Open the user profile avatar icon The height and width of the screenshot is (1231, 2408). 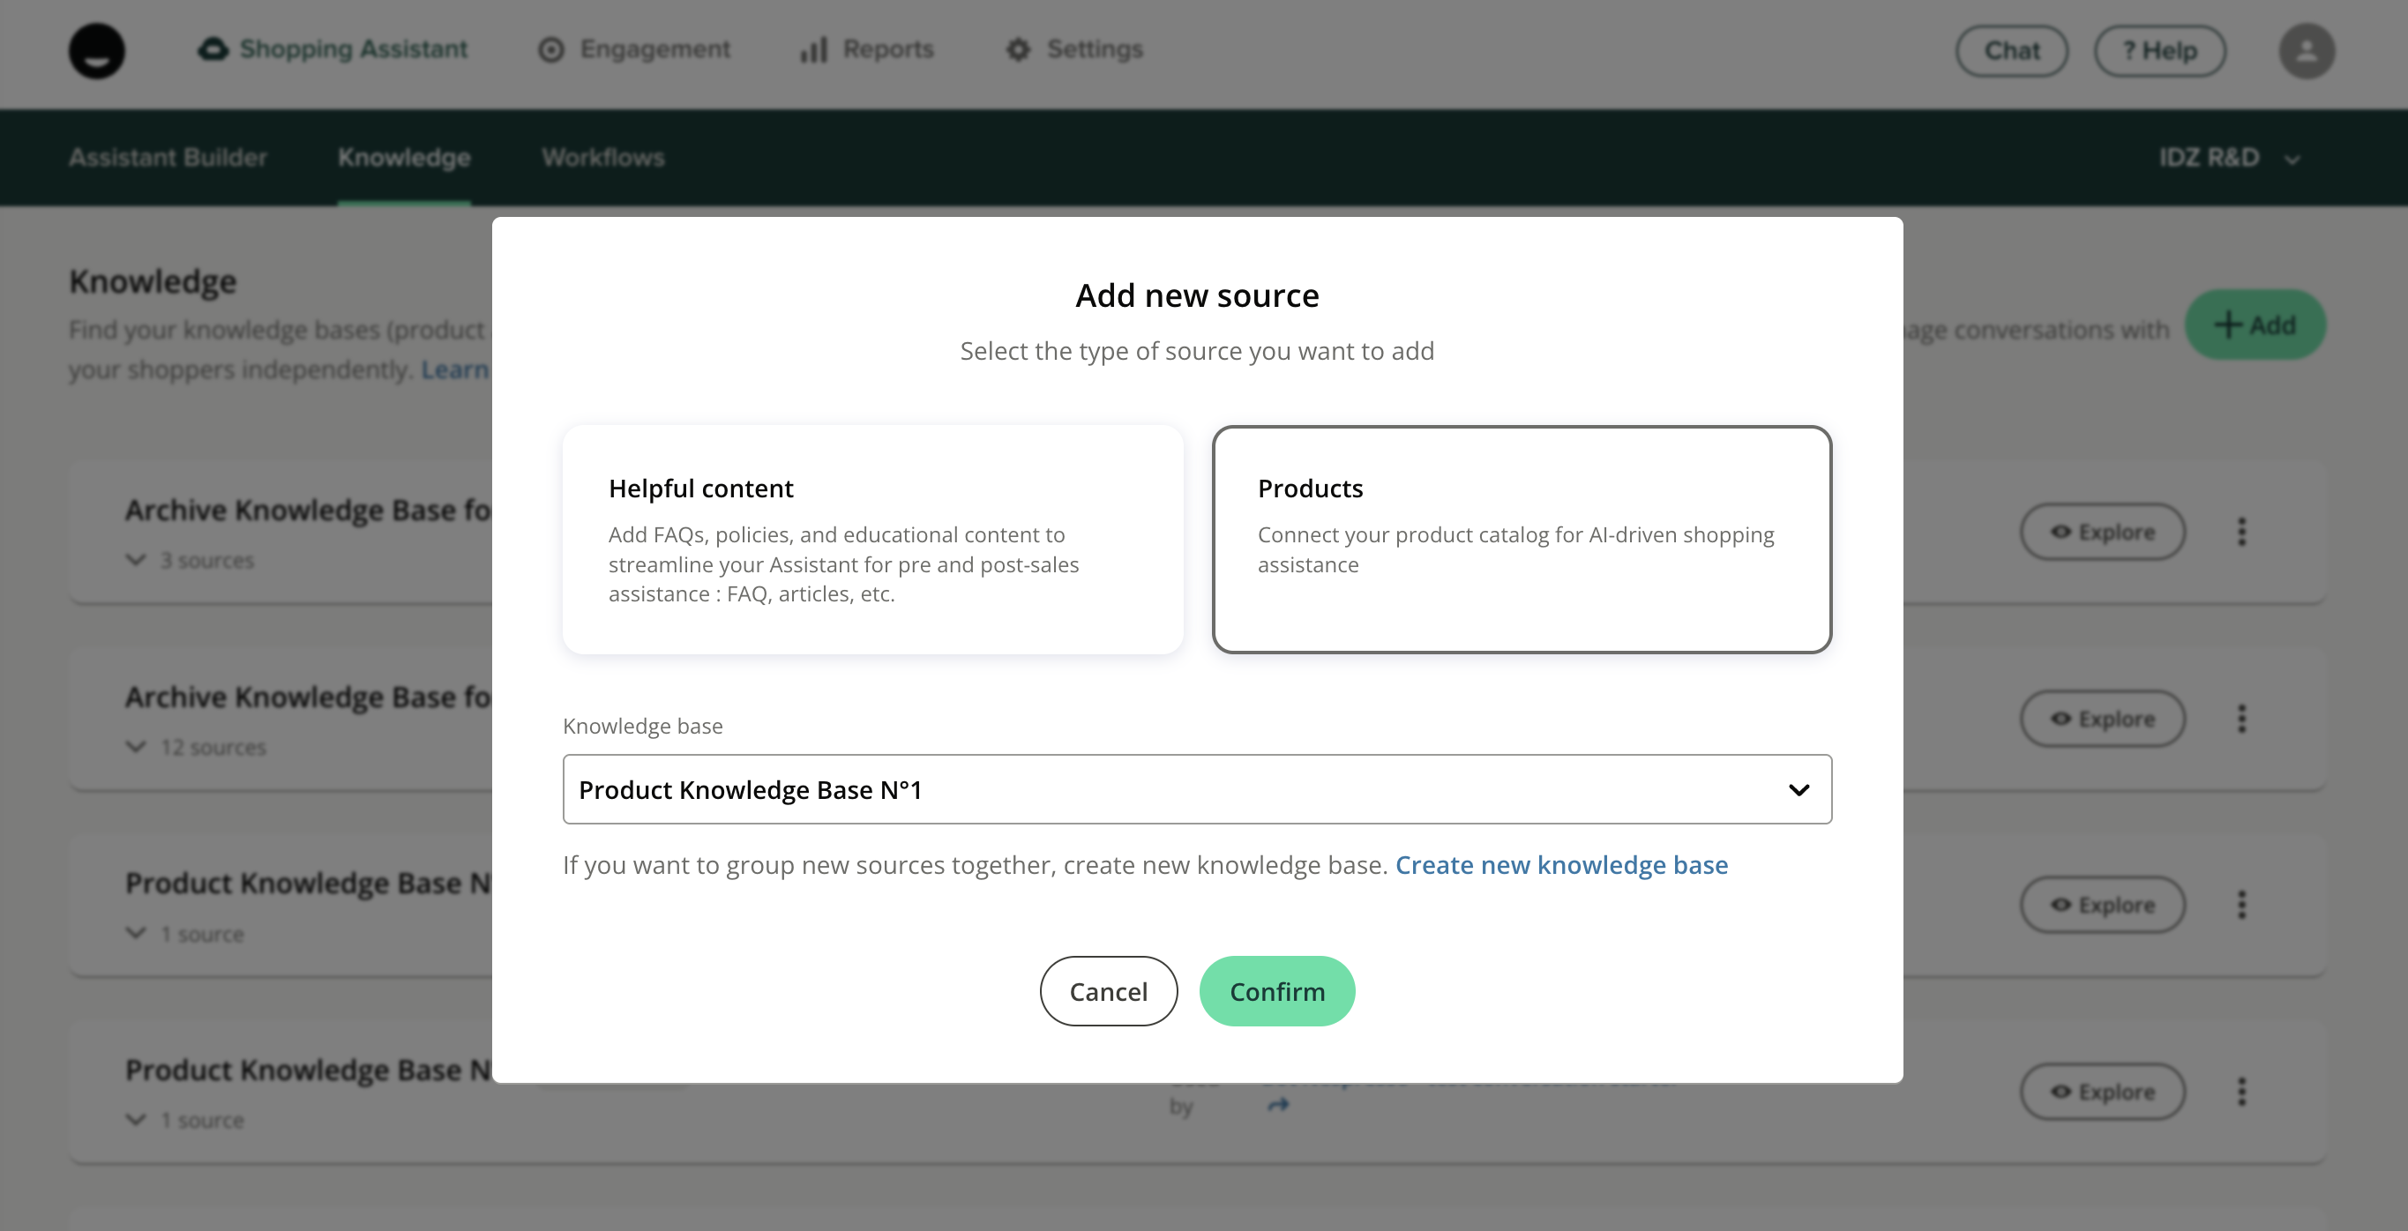tap(2306, 50)
